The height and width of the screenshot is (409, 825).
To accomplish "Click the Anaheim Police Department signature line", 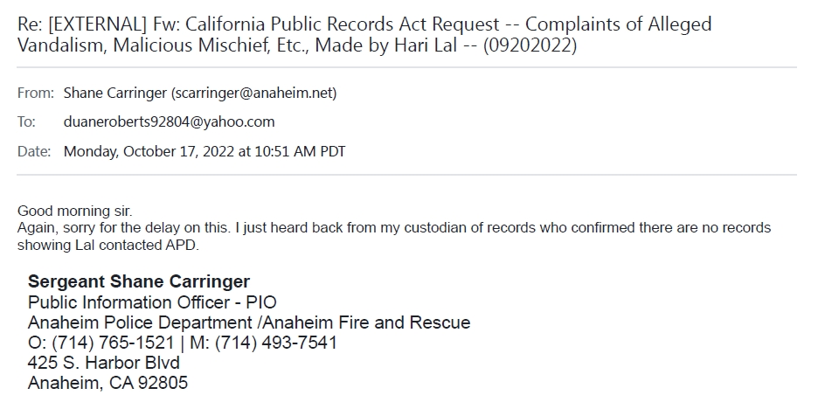I will click(249, 322).
